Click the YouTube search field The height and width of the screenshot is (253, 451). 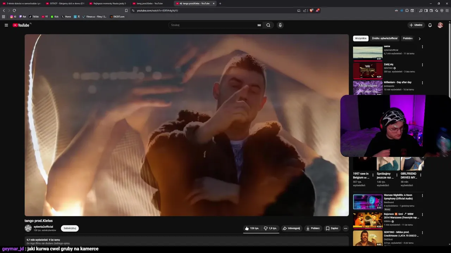[x=213, y=25]
